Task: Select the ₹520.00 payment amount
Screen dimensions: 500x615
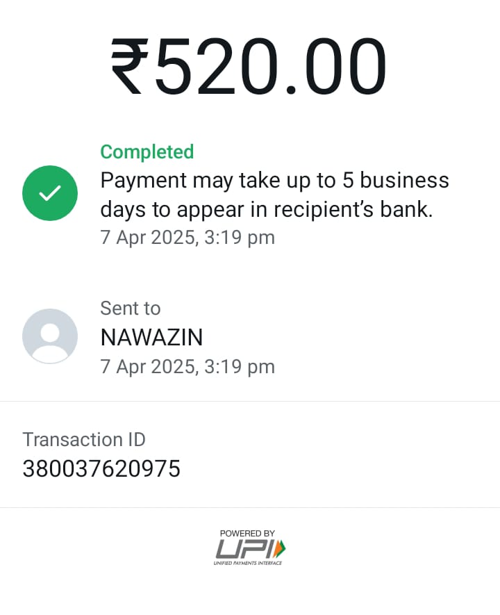Action: (248, 66)
